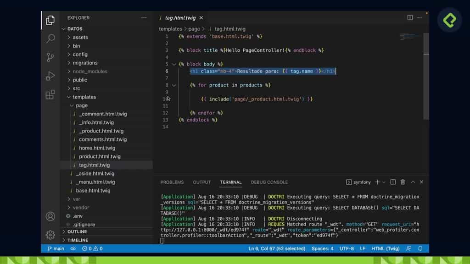This screenshot has width=470, height=264.
Task: Open errors and warnings count in status bar
Action: (92, 248)
